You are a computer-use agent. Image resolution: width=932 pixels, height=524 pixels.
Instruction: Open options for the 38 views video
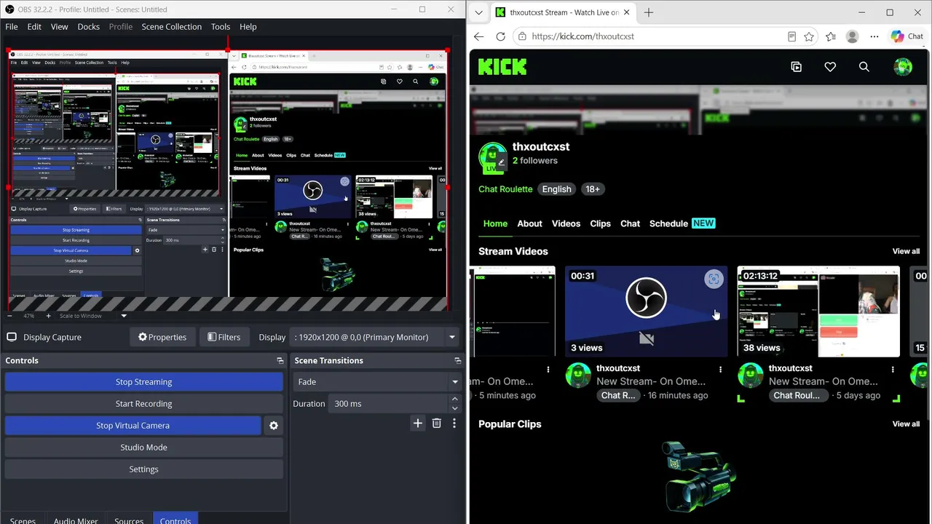(893, 370)
